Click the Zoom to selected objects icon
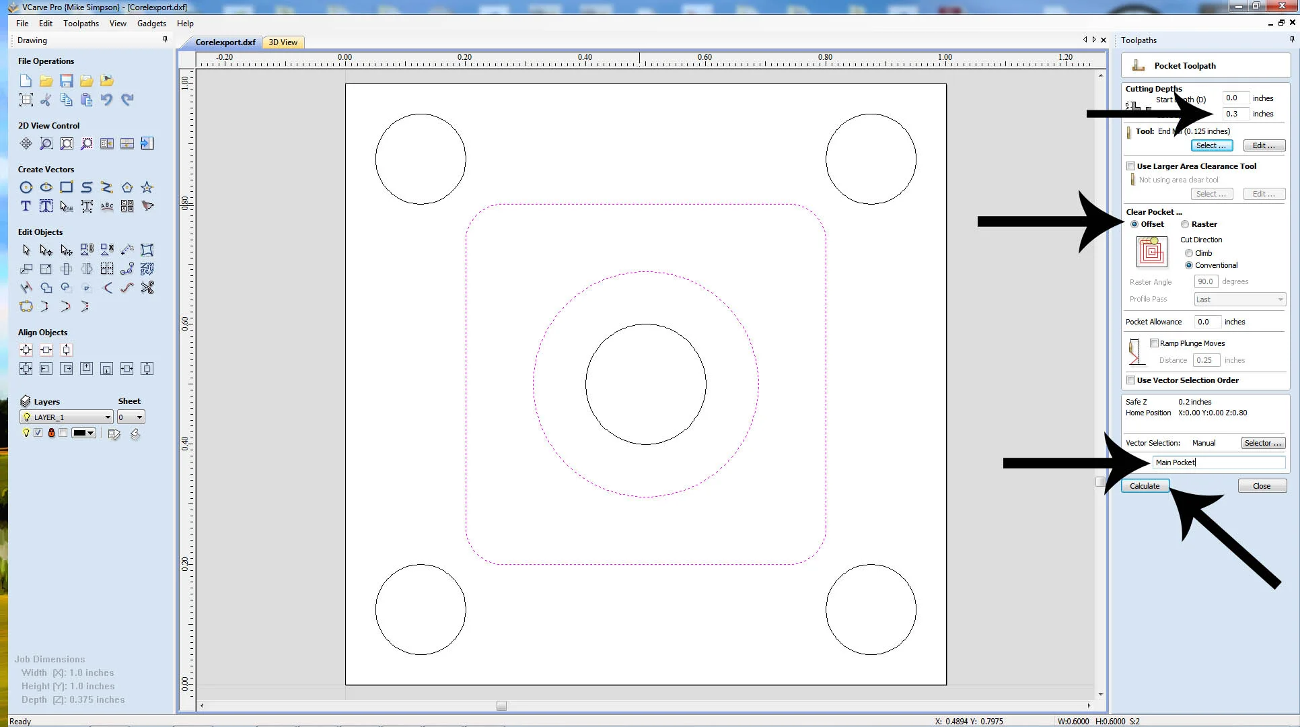1300x727 pixels. (86, 143)
